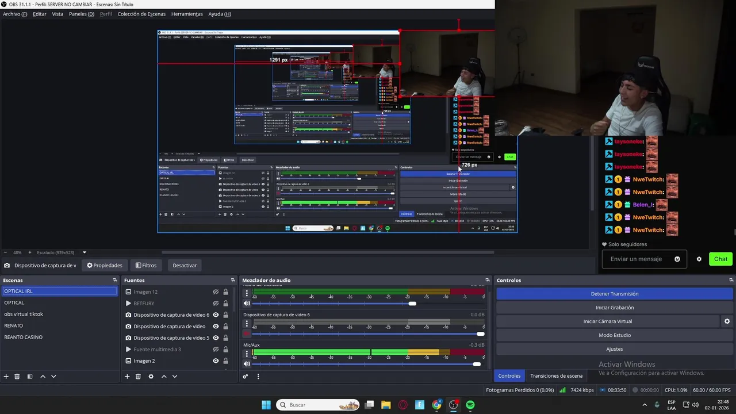Open the Herramientas menu
736x414 pixels.
pos(187,14)
